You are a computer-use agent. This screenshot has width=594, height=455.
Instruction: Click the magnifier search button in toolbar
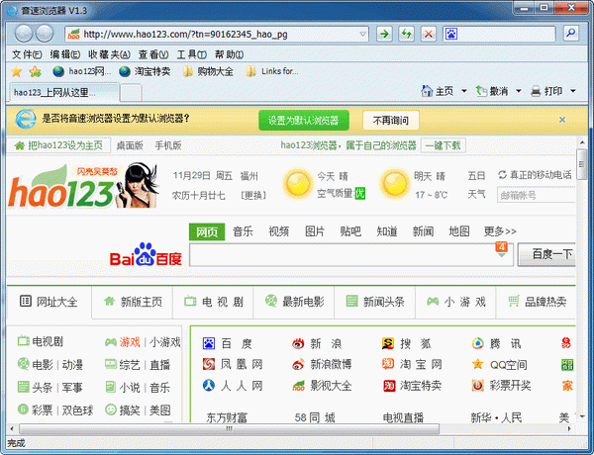[x=571, y=34]
